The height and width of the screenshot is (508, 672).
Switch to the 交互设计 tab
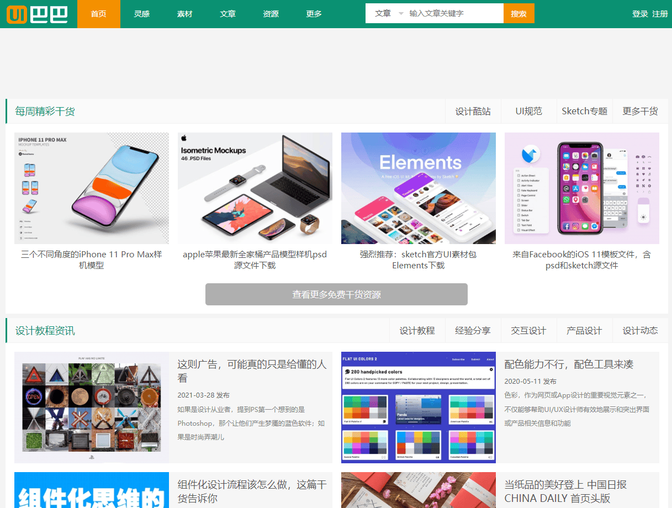point(528,331)
